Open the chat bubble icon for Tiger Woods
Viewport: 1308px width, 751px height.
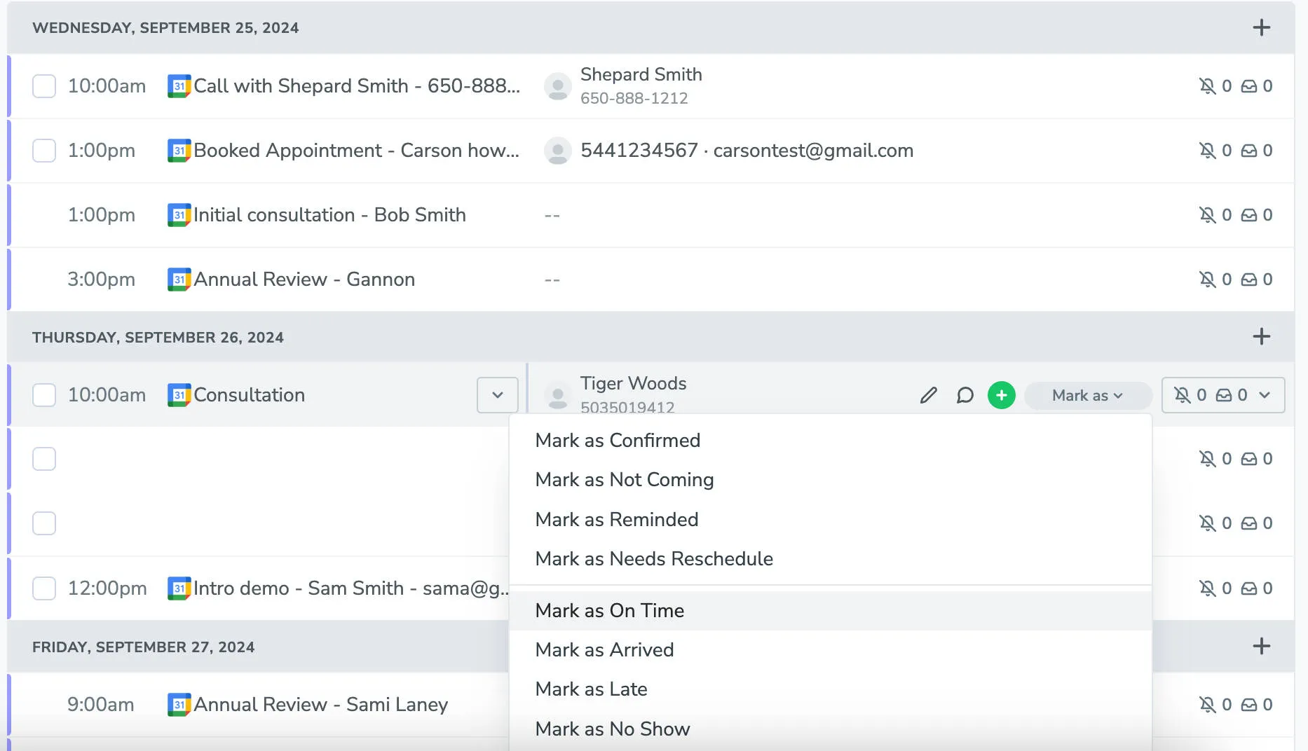[x=965, y=395]
